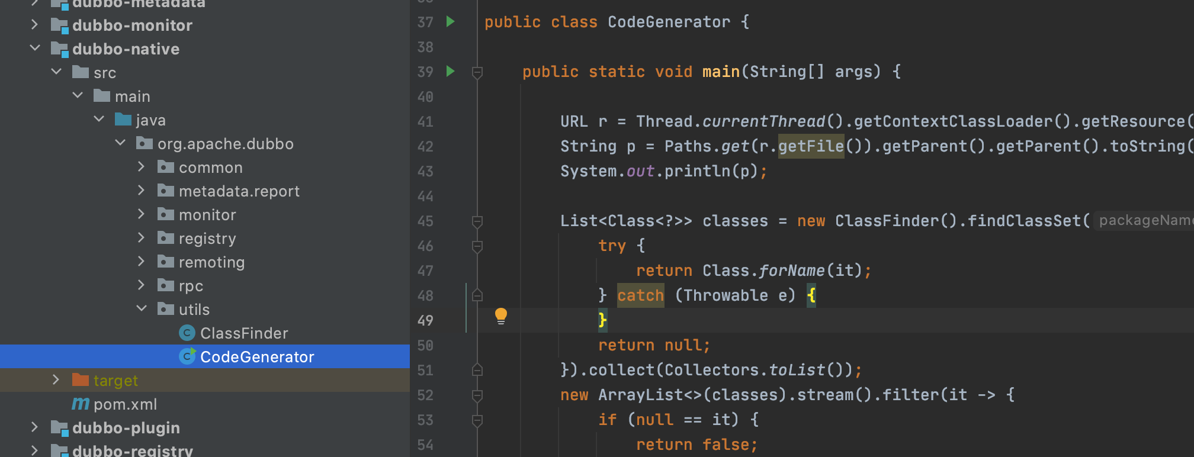Open pom.xml from the project tree
Viewport: 1194px width, 457px height.
point(125,404)
